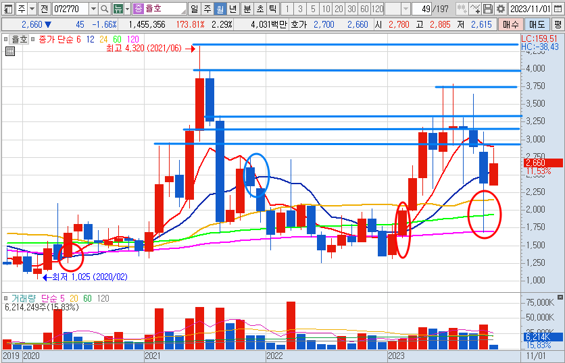Click the date field 2023/11/01
This screenshot has width=565, height=363.
[x=531, y=9]
